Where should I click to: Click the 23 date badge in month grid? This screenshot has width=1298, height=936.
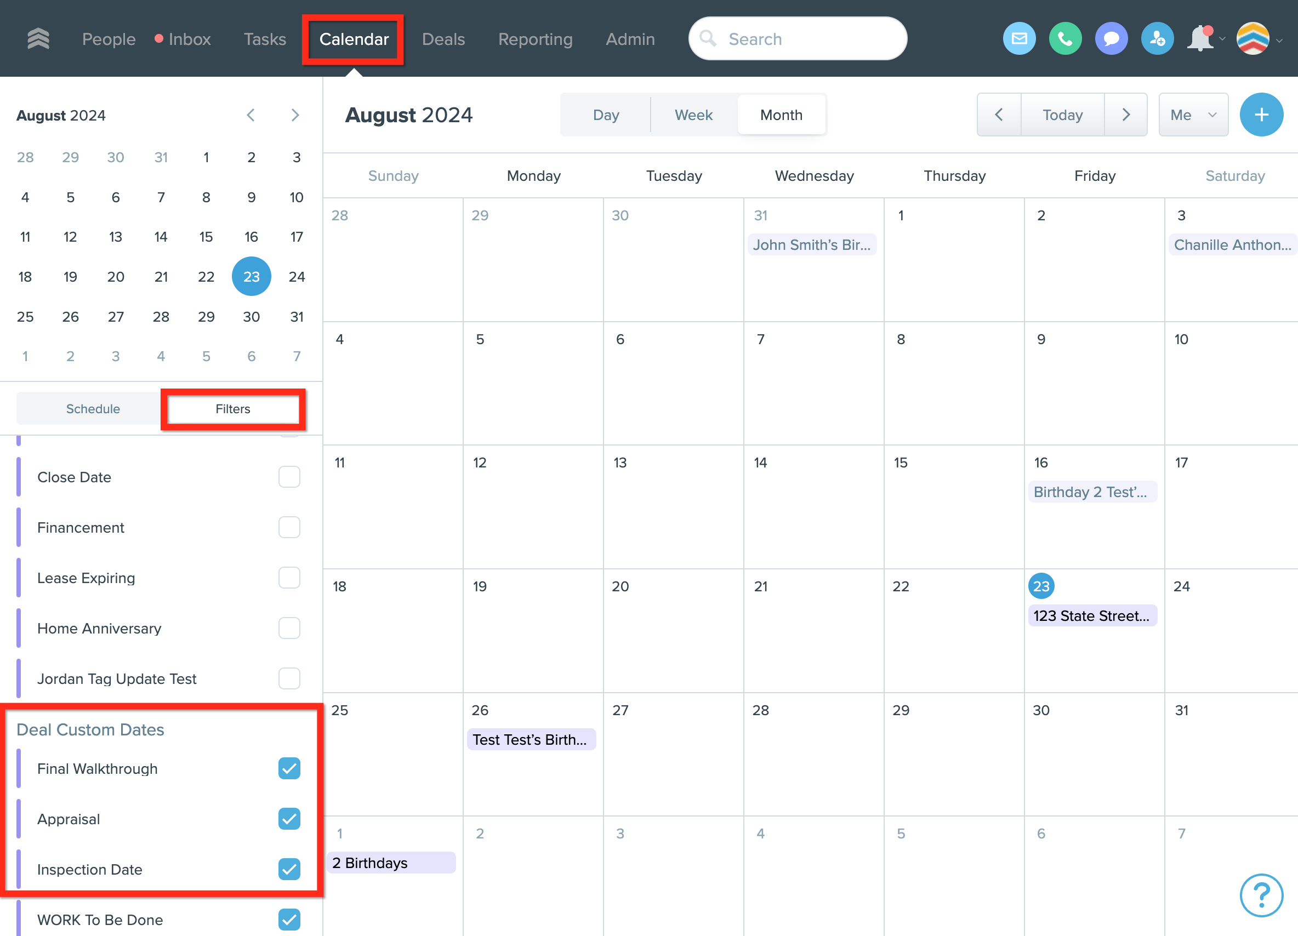(1041, 586)
